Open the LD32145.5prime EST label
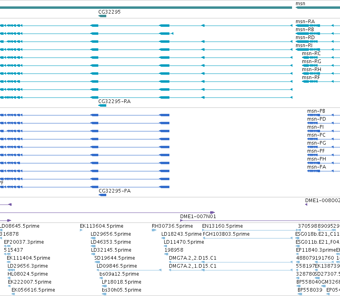Image resolution: width=340 pixels, height=296 pixels. click(x=111, y=250)
